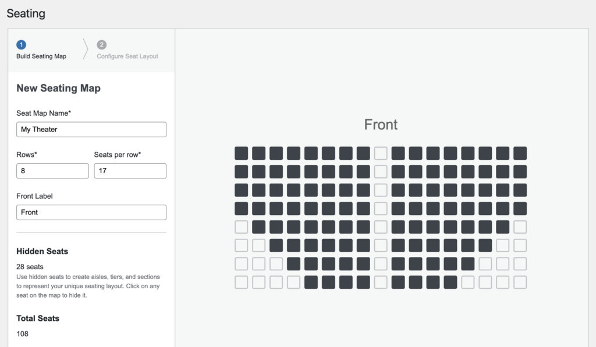Show the hidden second seat of row seven
Viewport: 596px width, 347px height.
[260, 264]
